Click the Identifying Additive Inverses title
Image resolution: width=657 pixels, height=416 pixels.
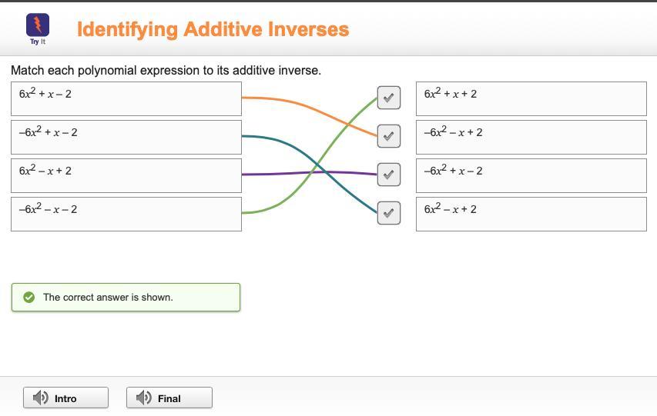[x=213, y=29]
